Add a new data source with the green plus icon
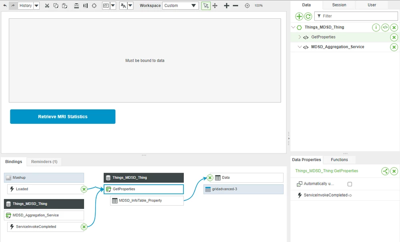This screenshot has height=242, width=400. [299, 16]
